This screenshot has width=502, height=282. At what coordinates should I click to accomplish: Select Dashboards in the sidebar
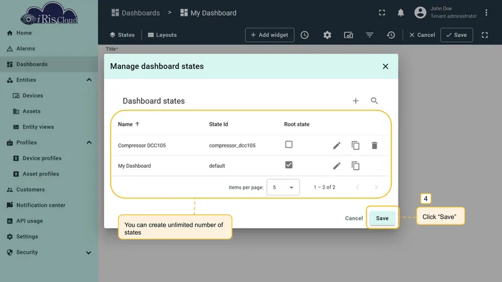(x=49, y=65)
